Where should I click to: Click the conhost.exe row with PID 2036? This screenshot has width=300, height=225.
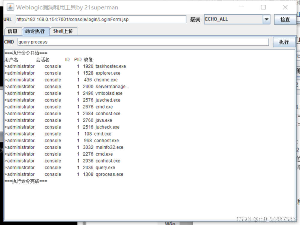pyautogui.click(x=62, y=161)
